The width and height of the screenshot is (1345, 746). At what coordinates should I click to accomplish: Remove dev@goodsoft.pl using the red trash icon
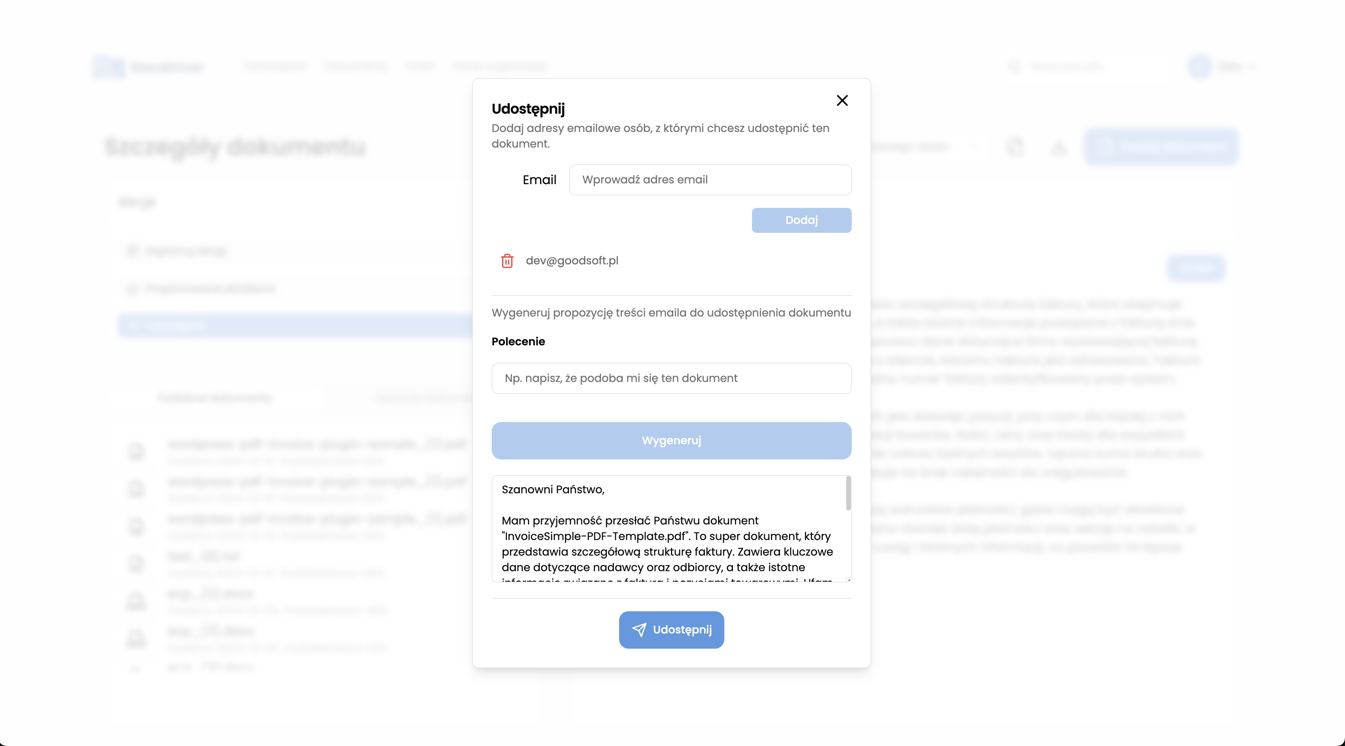507,261
